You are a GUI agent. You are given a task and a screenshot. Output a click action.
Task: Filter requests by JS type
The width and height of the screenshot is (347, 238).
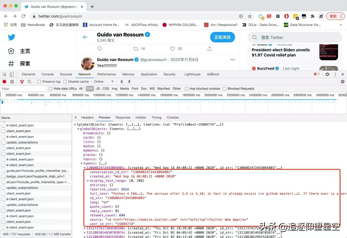coord(98,89)
